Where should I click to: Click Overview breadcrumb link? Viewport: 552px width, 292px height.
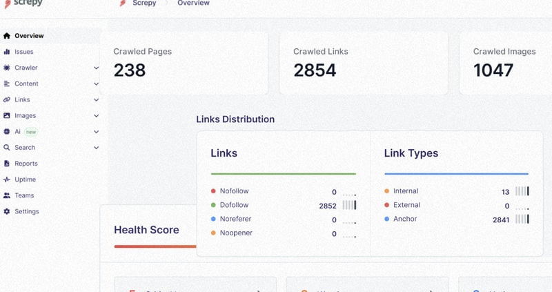193,3
